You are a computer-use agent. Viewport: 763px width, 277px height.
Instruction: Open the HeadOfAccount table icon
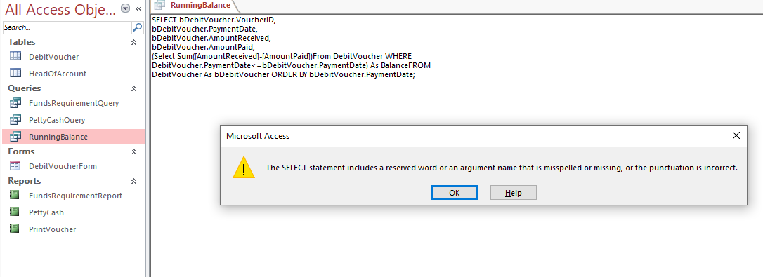[15, 74]
